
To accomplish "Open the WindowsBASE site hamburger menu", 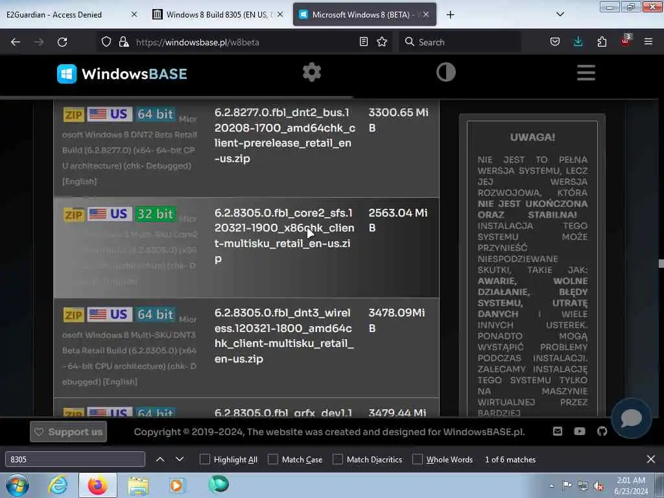I will 586,73.
